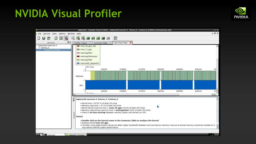Close the Profiler Output tab
This screenshot has height=144, width=256.
(x=90, y=43)
